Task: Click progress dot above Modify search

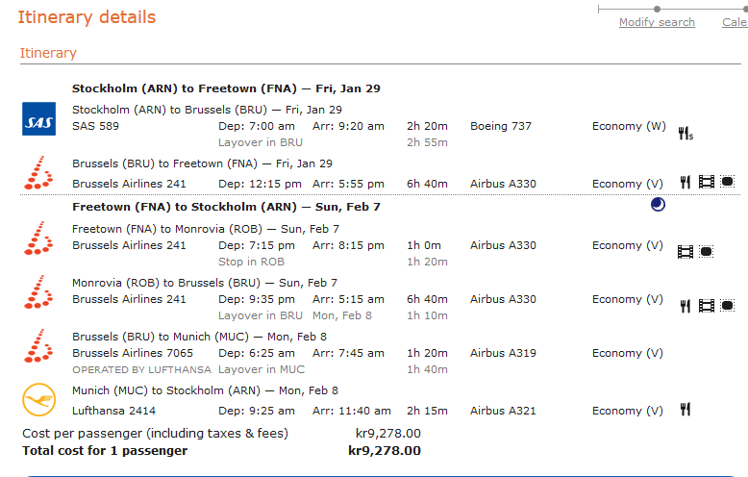Action: point(657,9)
